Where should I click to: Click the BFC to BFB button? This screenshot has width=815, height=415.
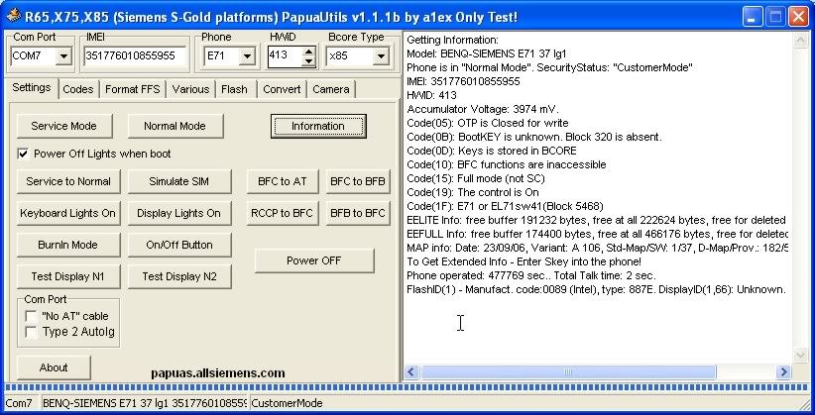[358, 182]
